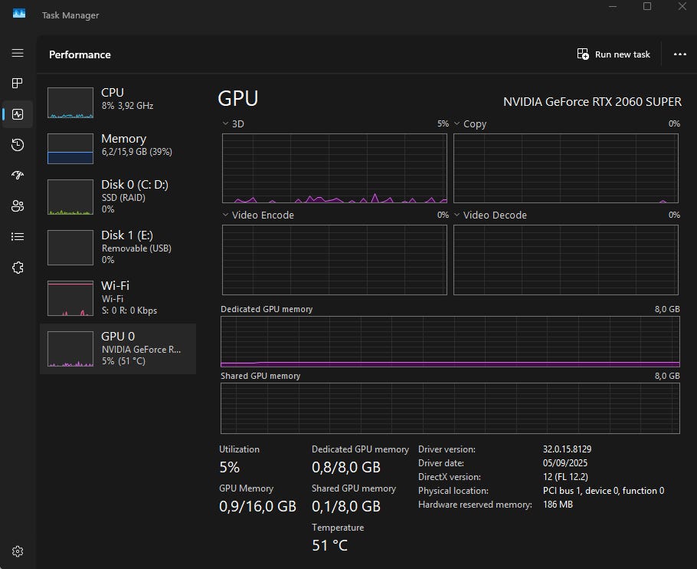Open the hamburger navigation menu
697x569 pixels.
click(x=18, y=54)
